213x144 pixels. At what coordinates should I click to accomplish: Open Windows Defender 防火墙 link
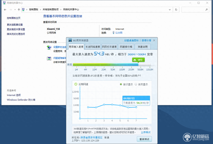(x=21, y=100)
